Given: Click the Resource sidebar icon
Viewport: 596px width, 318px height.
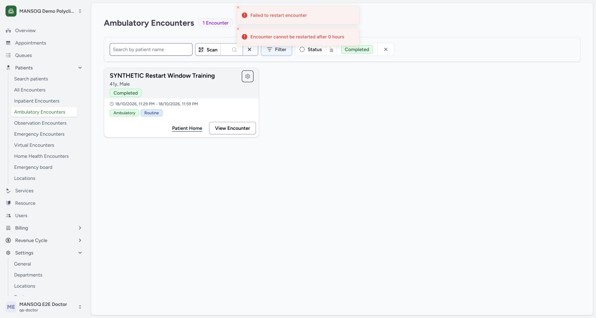Looking at the screenshot, I should click(x=8, y=203).
